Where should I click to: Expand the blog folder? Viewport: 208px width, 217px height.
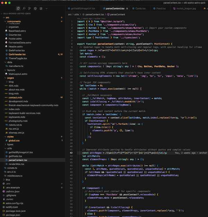[11, 82]
